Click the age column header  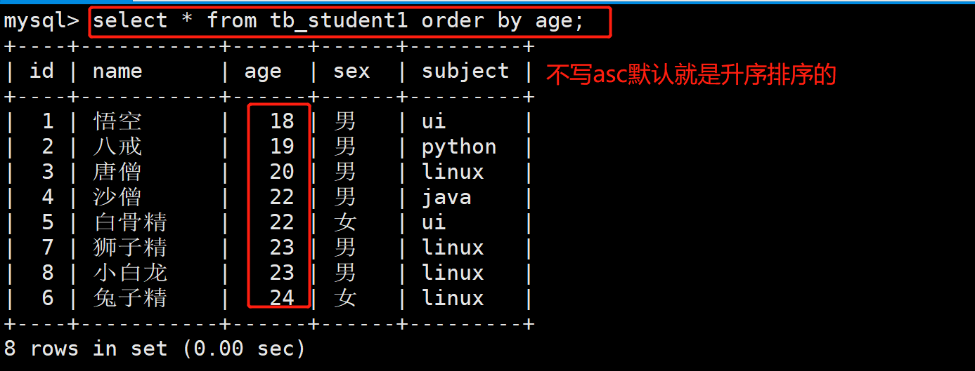click(263, 72)
